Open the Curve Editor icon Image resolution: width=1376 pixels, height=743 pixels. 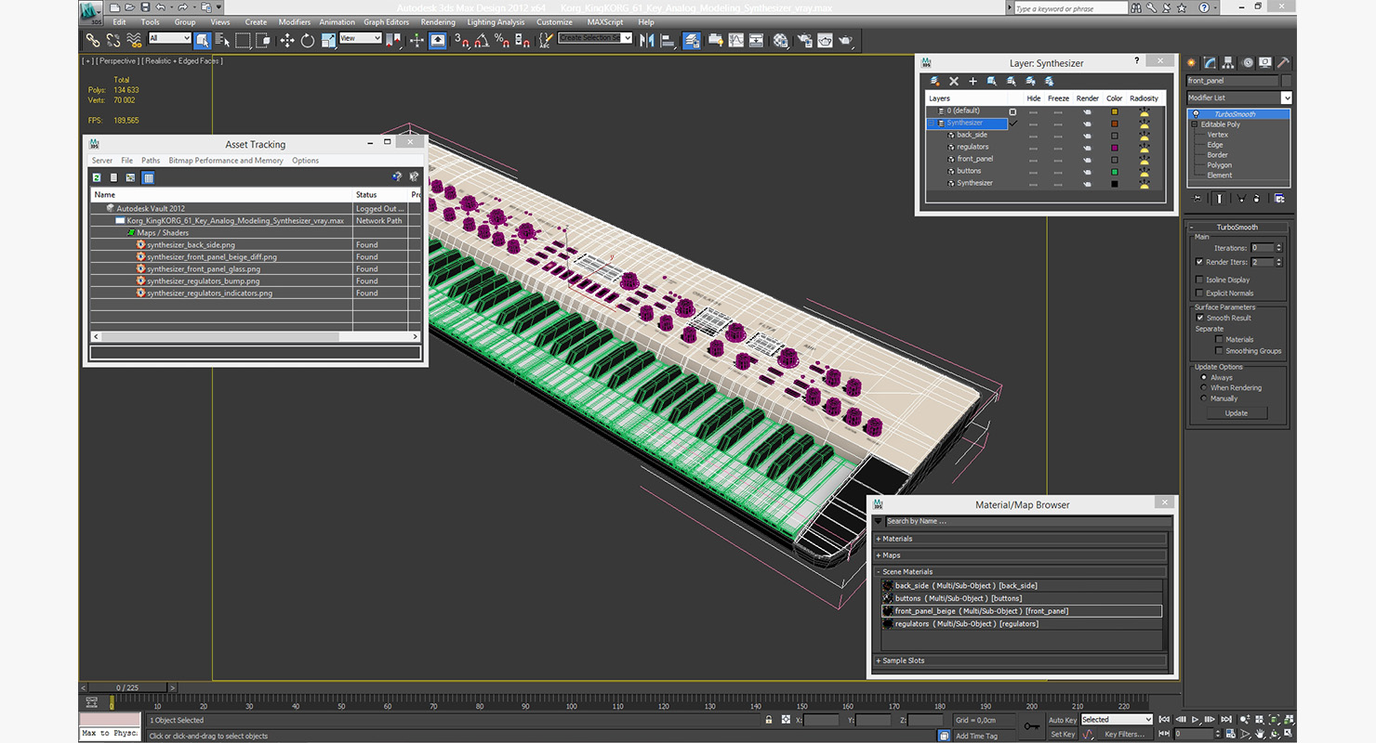pyautogui.click(x=736, y=40)
